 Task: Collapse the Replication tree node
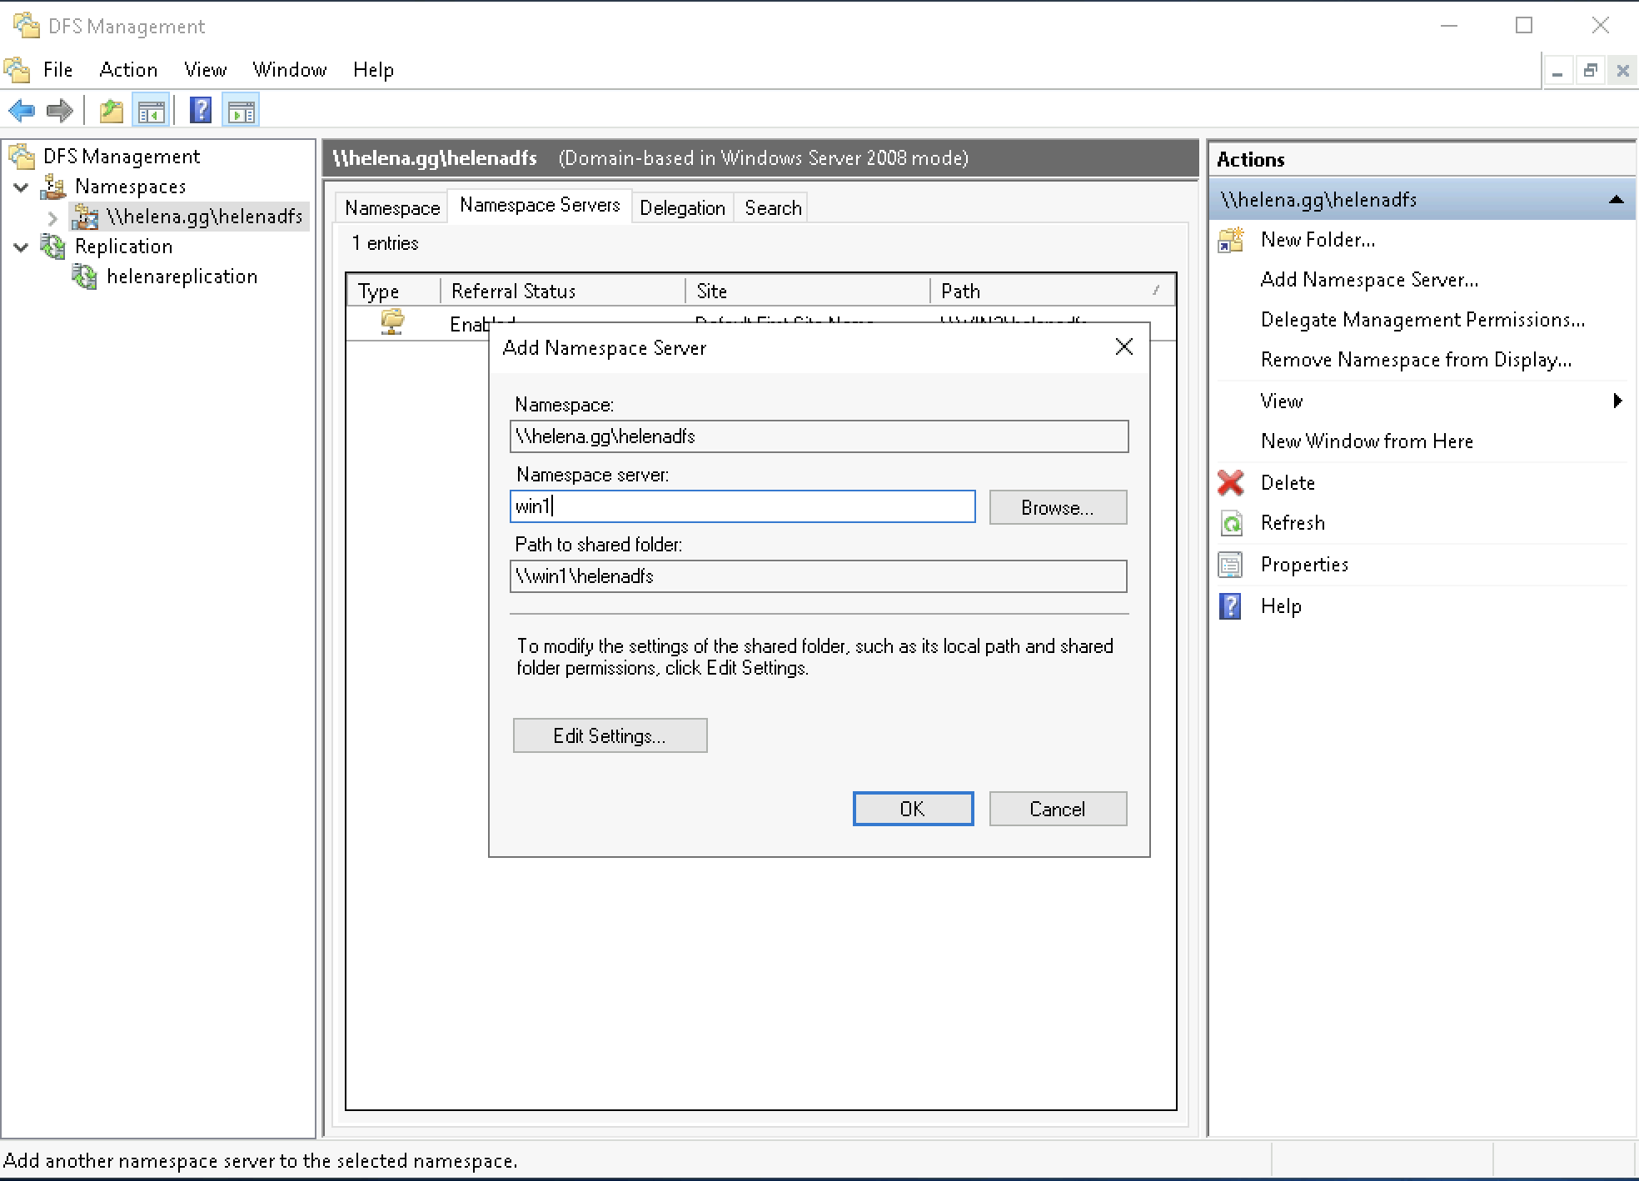(22, 247)
